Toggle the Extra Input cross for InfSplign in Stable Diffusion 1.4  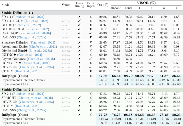pos(90,76)
